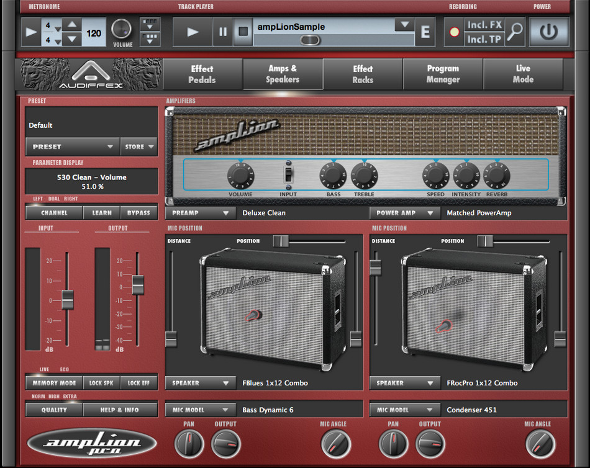Click the MEMORY MODE button
This screenshot has height=468, width=590.
pos(54,383)
